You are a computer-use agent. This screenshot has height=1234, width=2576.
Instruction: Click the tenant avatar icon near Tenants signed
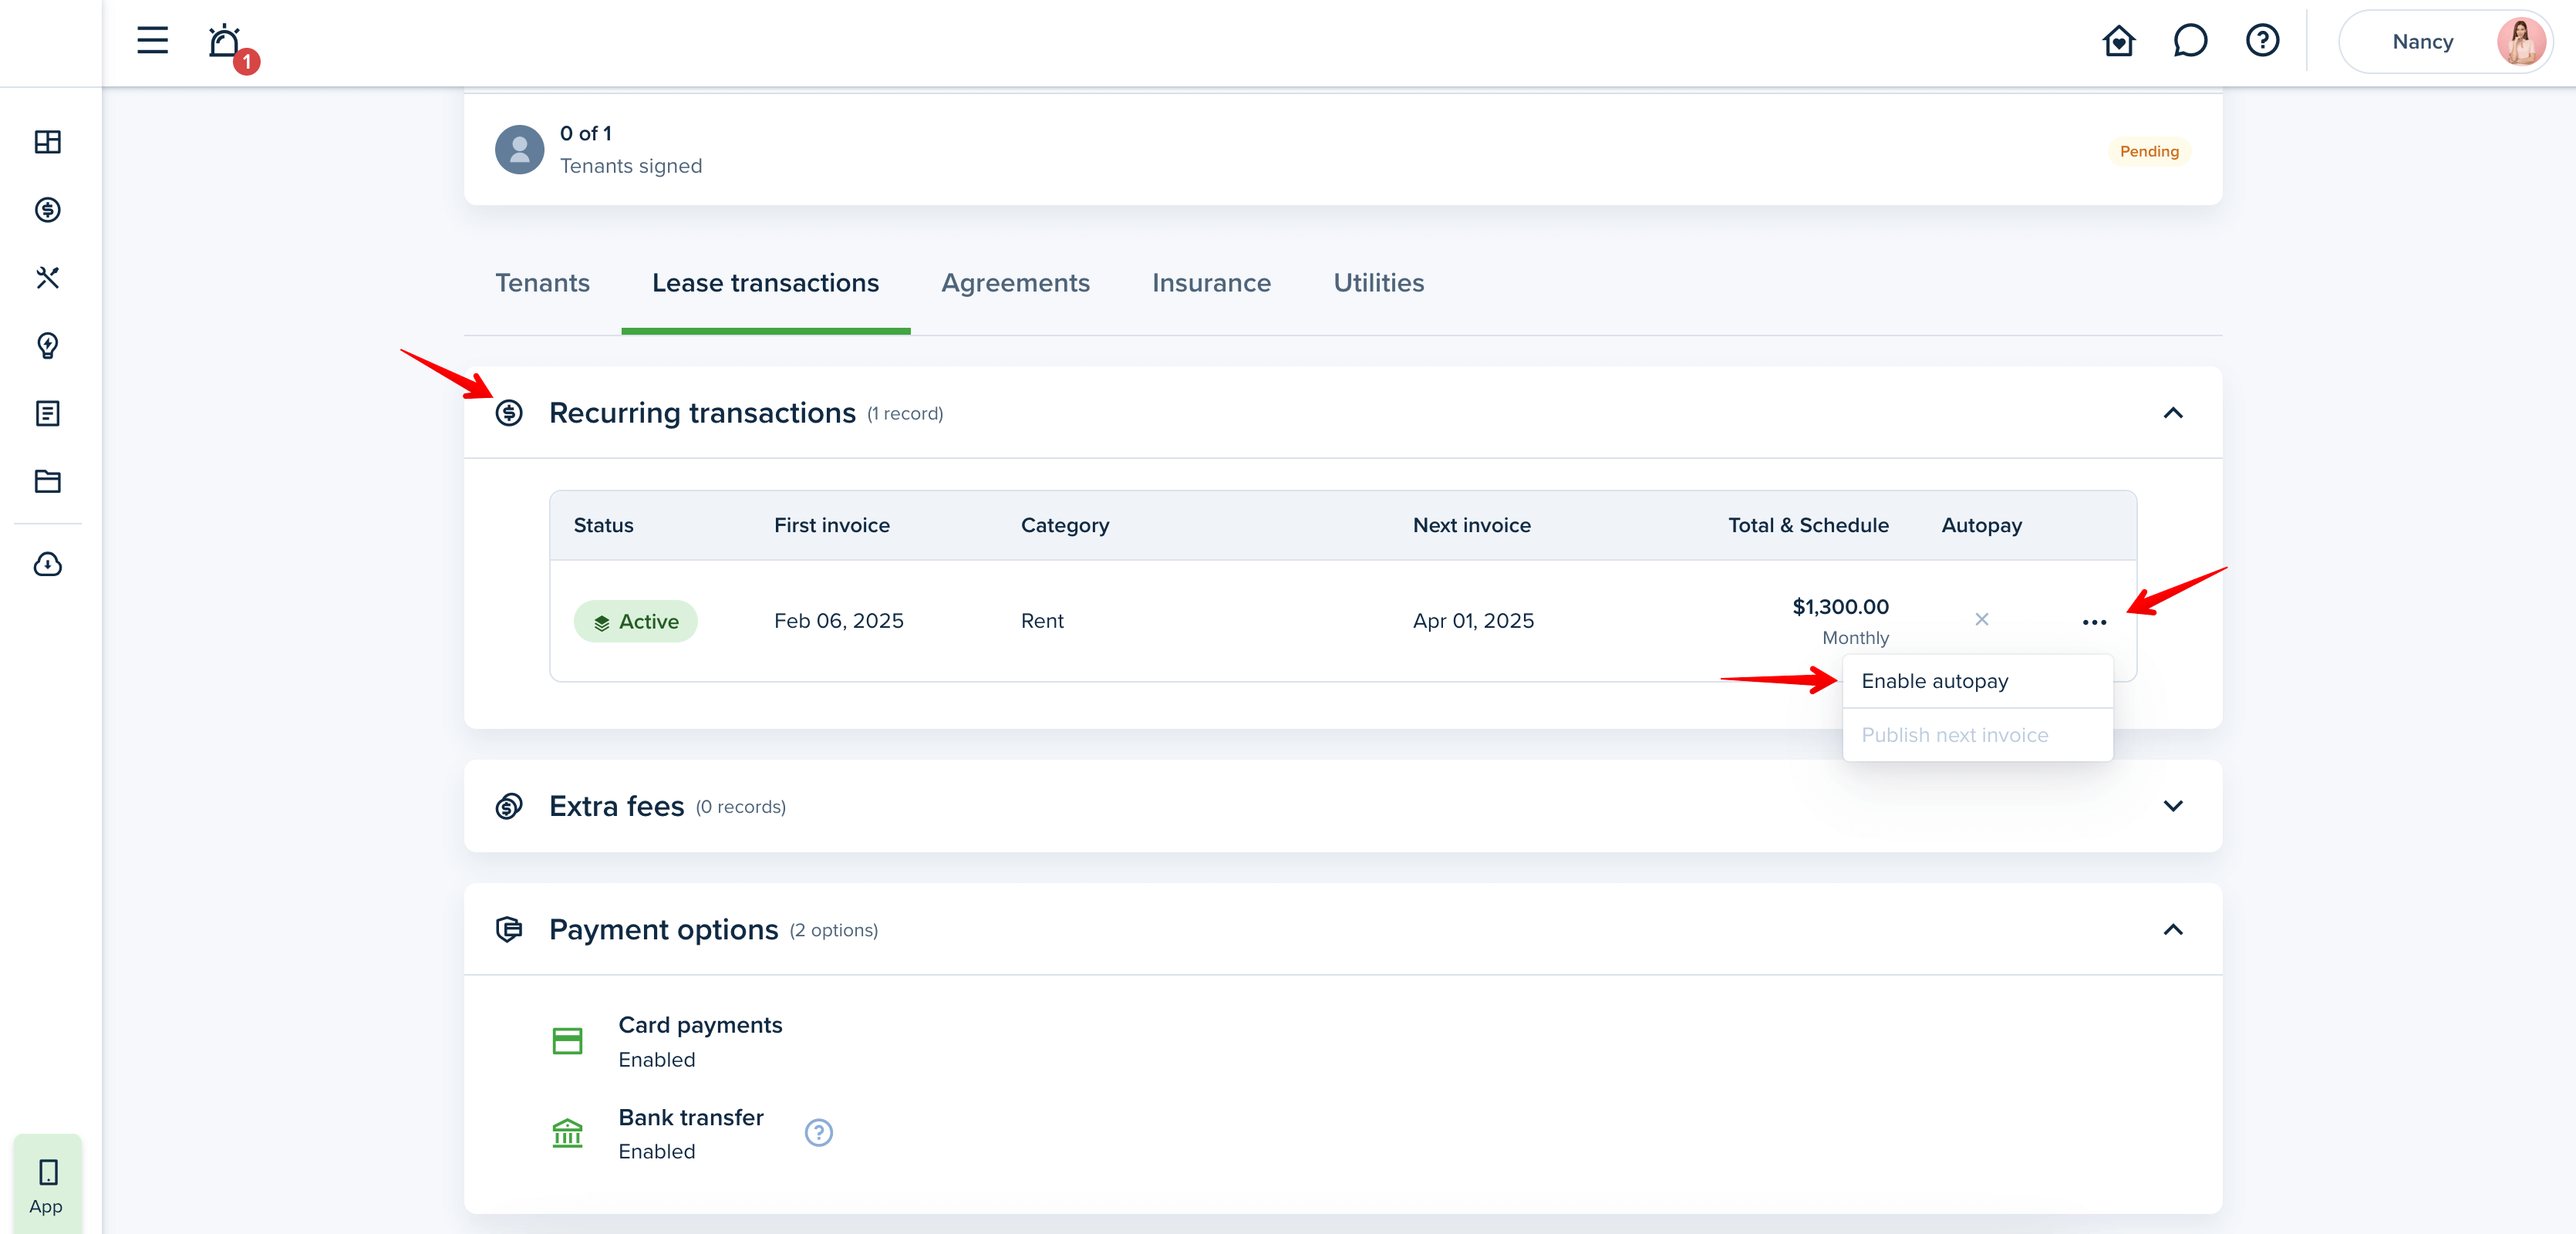[x=519, y=149]
